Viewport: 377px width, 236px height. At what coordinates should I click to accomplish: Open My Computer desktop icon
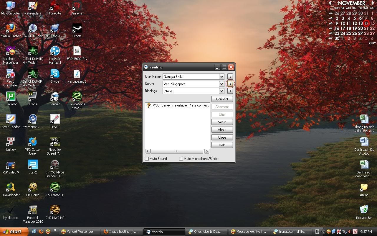11,8
